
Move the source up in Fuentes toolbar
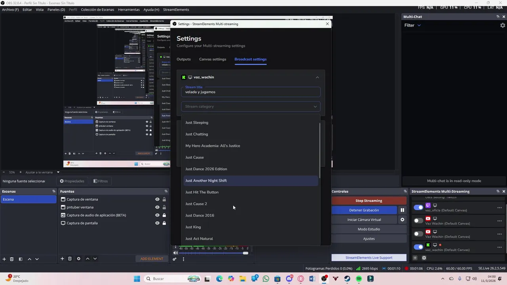88,258
